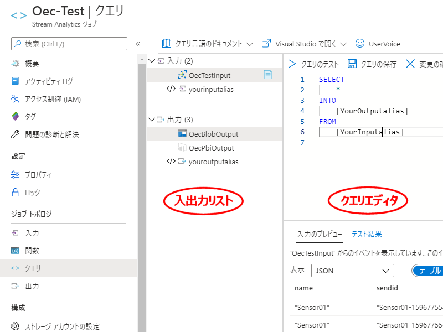Click the ロック lock icon
The image size is (443, 332).
(16, 193)
